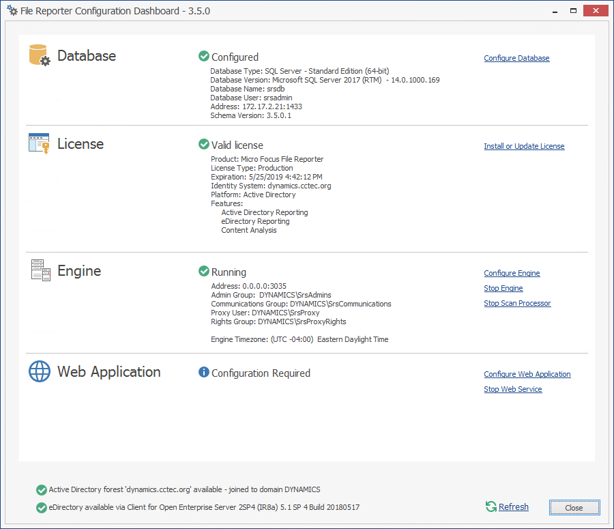
Task: Open the Configure Database link
Action: pos(516,58)
